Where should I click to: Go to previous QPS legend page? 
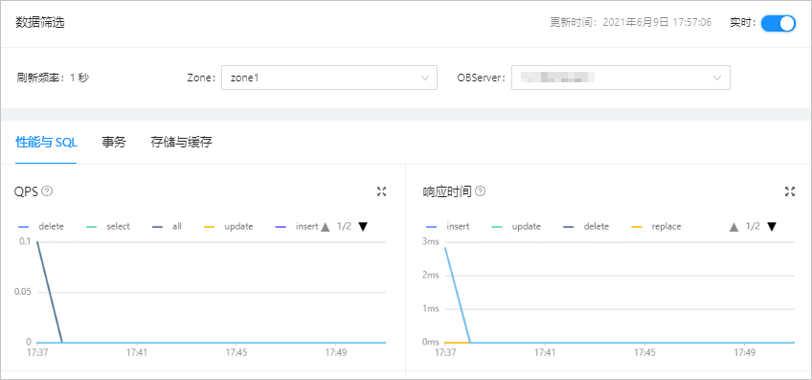[326, 227]
